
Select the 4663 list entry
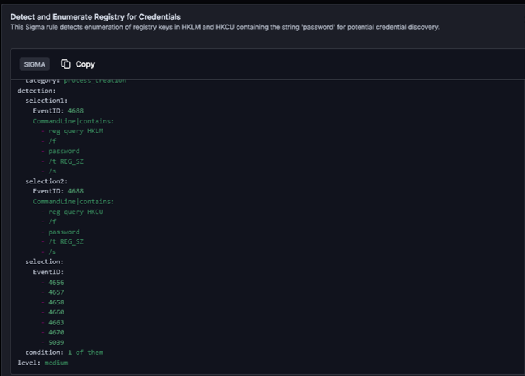coord(56,322)
